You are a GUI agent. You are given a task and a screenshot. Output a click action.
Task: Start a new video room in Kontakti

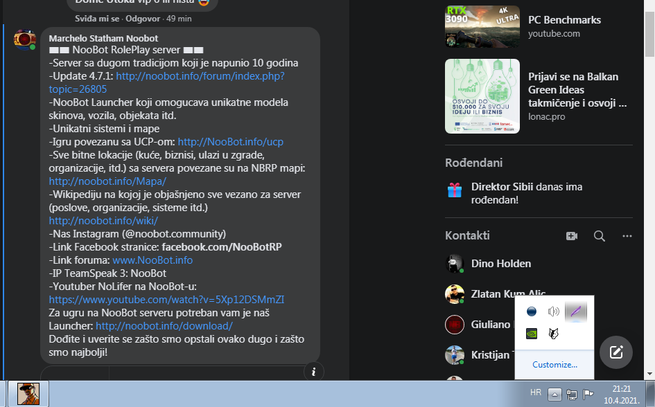[x=572, y=236]
